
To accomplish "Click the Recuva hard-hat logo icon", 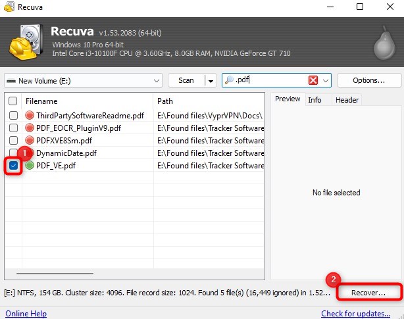I will tap(25, 43).
